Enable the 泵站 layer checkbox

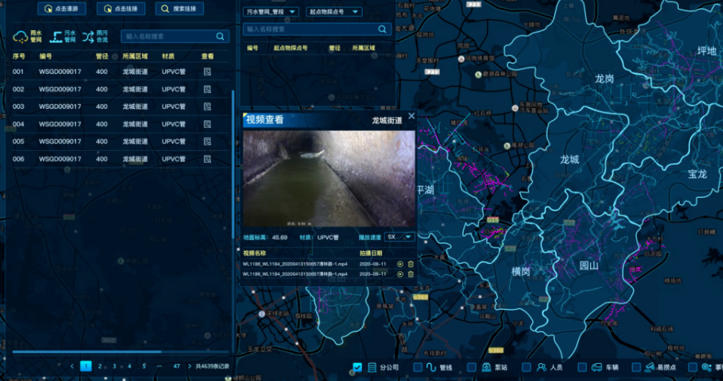[470, 367]
